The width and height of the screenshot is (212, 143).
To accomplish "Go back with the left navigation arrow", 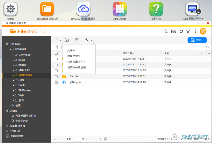I will (56, 47).
